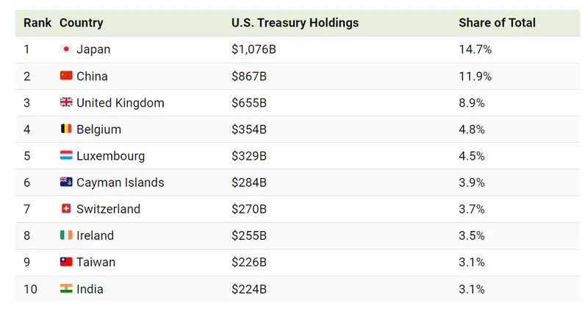The height and width of the screenshot is (309, 588).
Task: Click the India flag icon
Action: 66,288
